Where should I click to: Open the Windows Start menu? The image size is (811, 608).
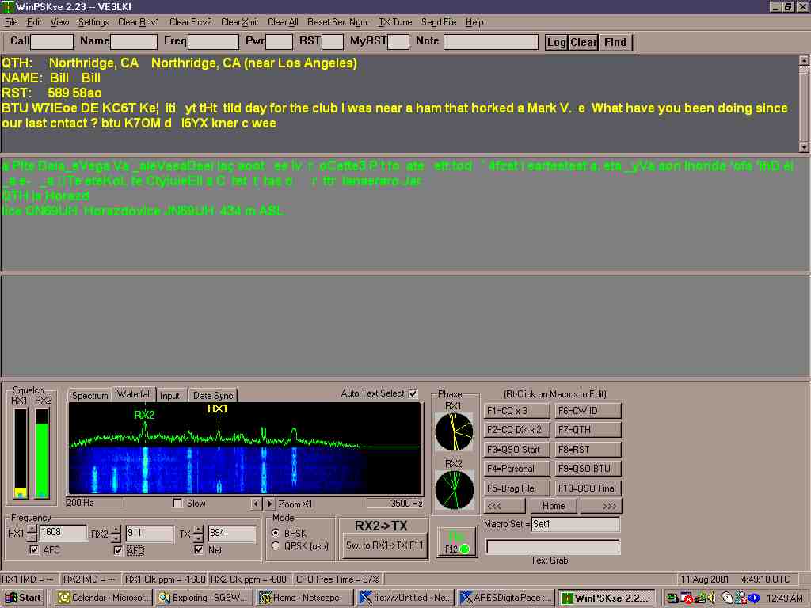[x=23, y=598]
